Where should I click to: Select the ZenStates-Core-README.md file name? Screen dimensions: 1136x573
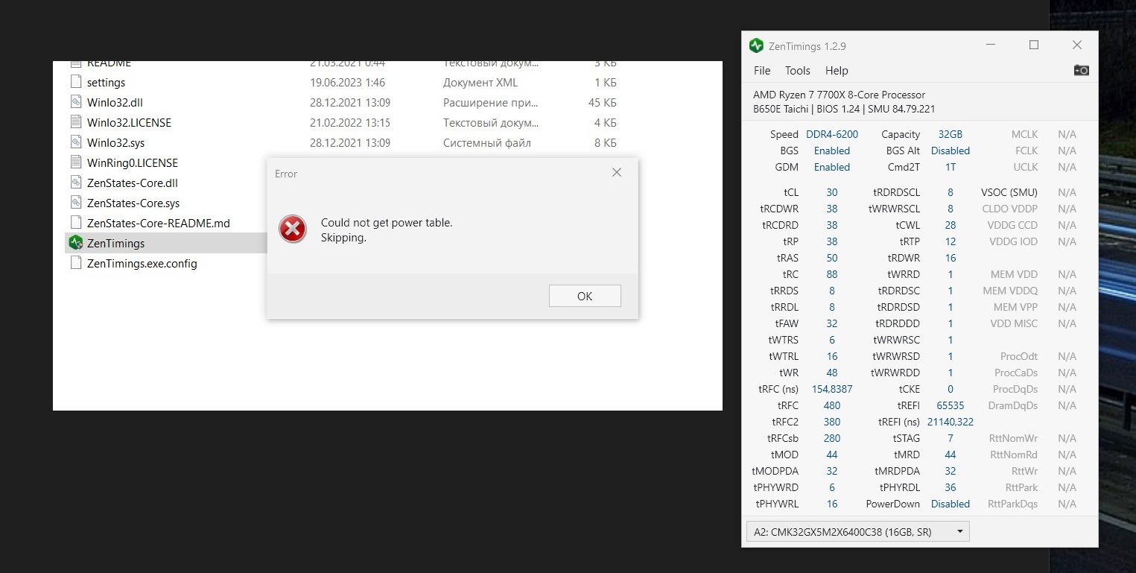[x=159, y=224]
